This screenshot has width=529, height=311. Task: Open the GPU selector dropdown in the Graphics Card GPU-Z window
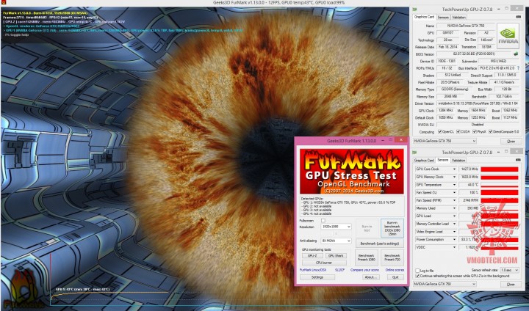click(x=445, y=141)
